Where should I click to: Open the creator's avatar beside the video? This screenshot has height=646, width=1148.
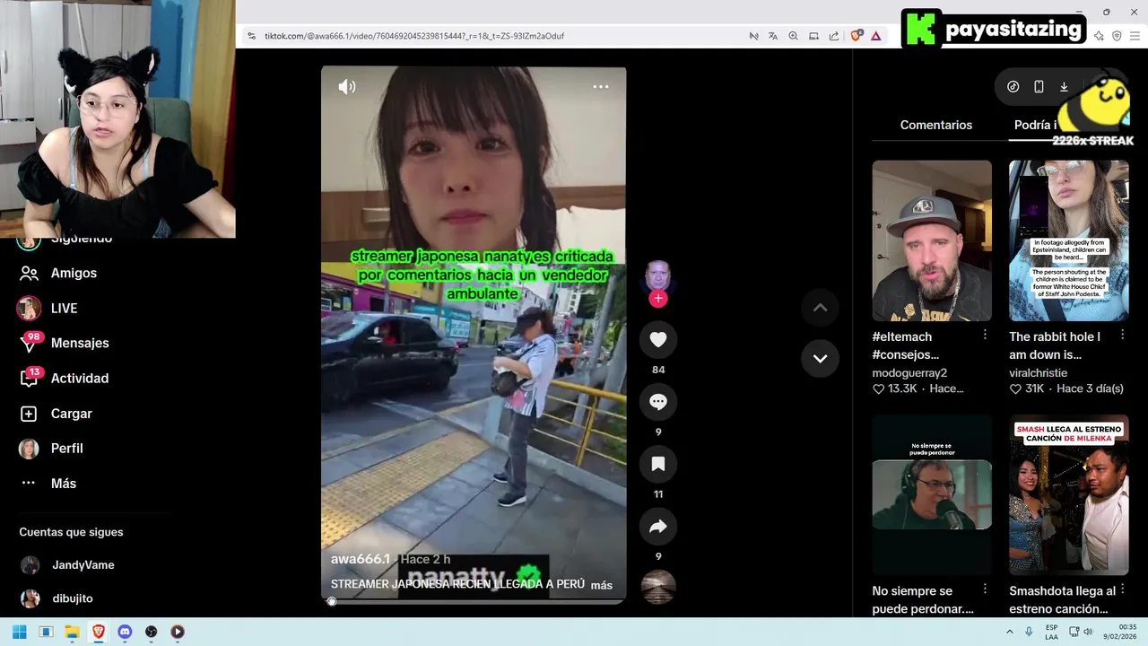[658, 275]
